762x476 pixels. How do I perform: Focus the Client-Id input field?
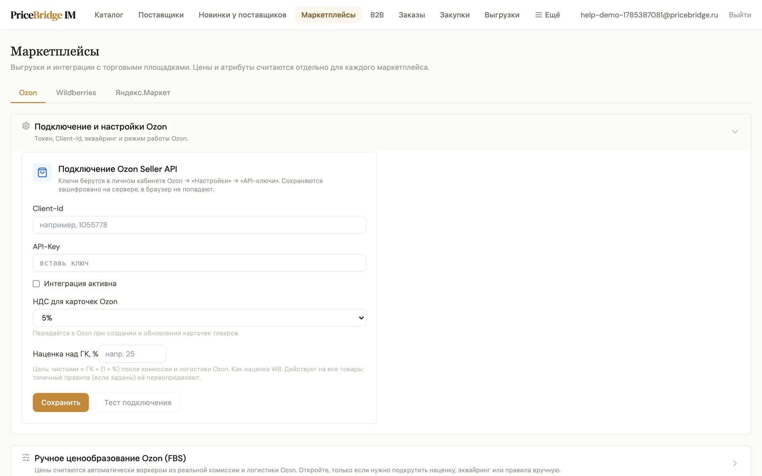pos(199,225)
